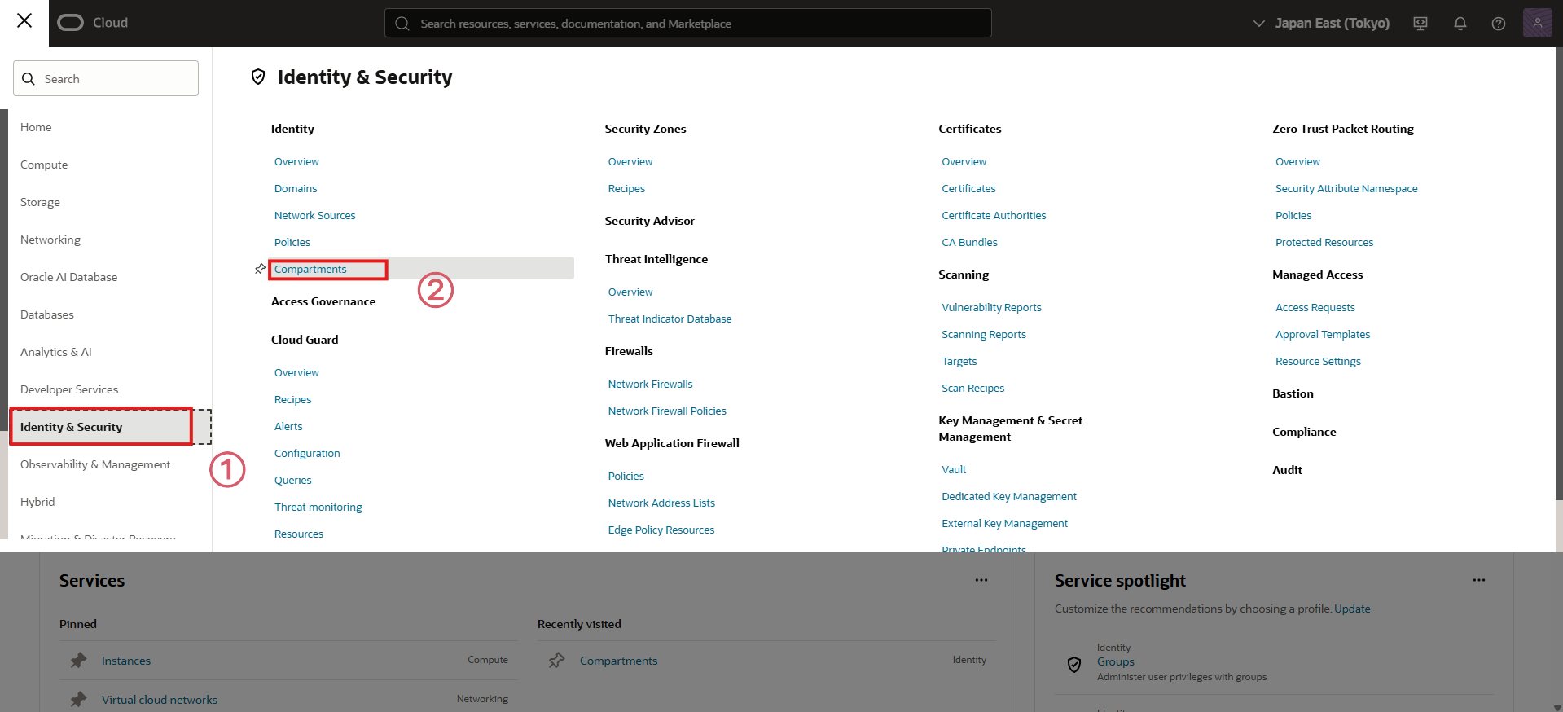Viewport: 1563px width, 712px height.
Task: Select Oracle AI Database in navigation menu
Action: pos(69,277)
